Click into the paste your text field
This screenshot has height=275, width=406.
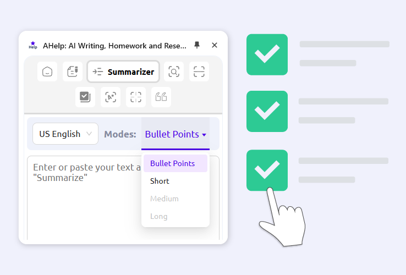coord(84,198)
